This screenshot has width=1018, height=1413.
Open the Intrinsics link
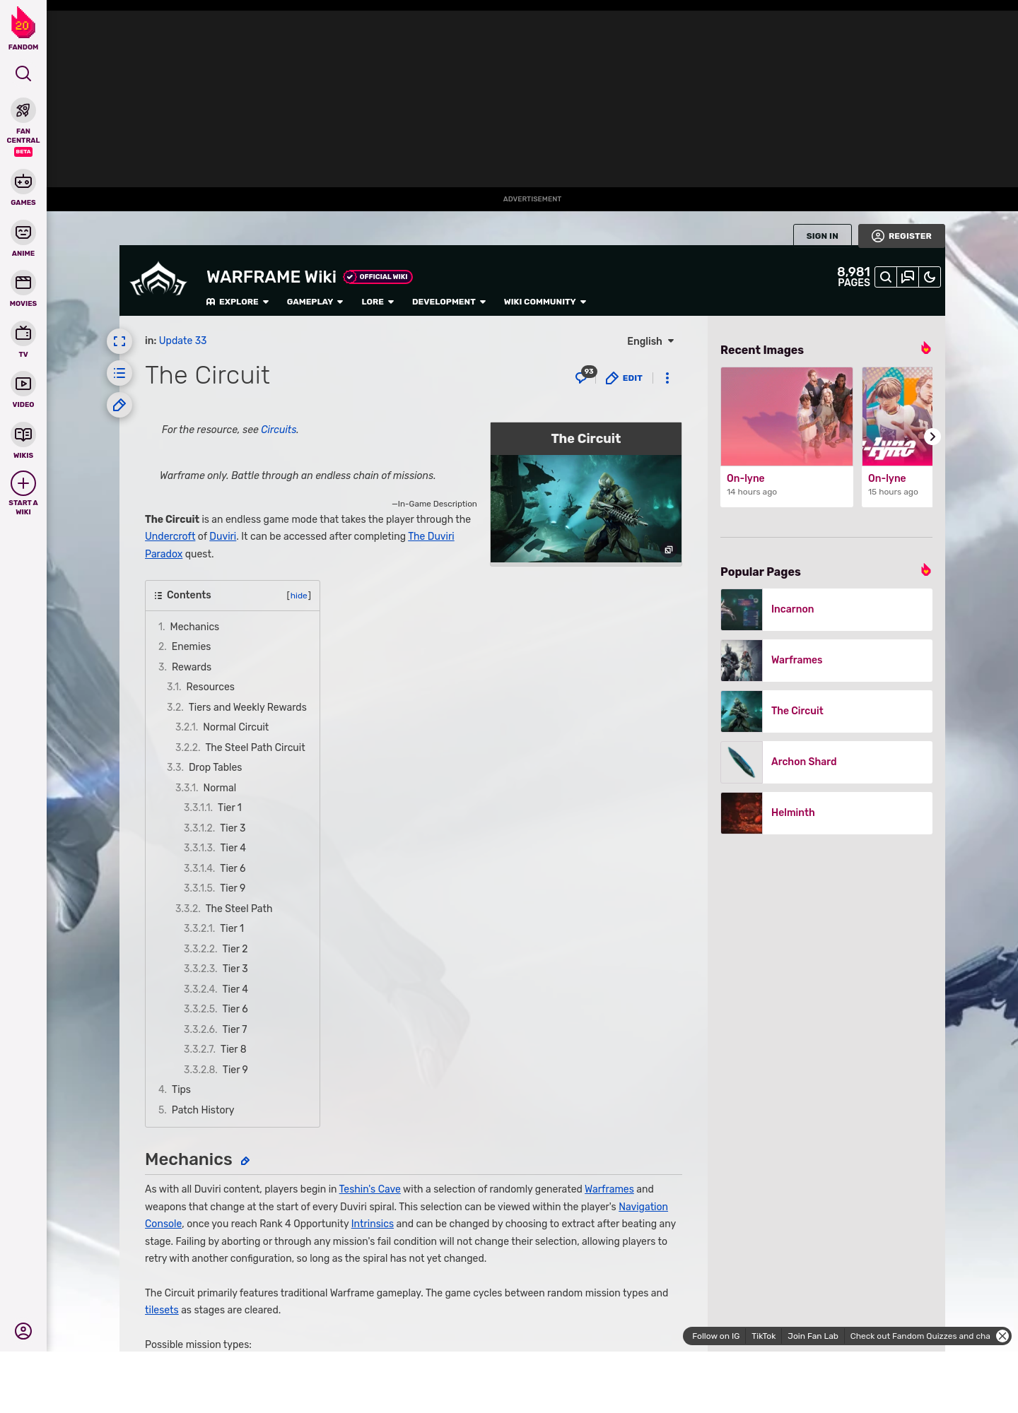click(x=372, y=1224)
